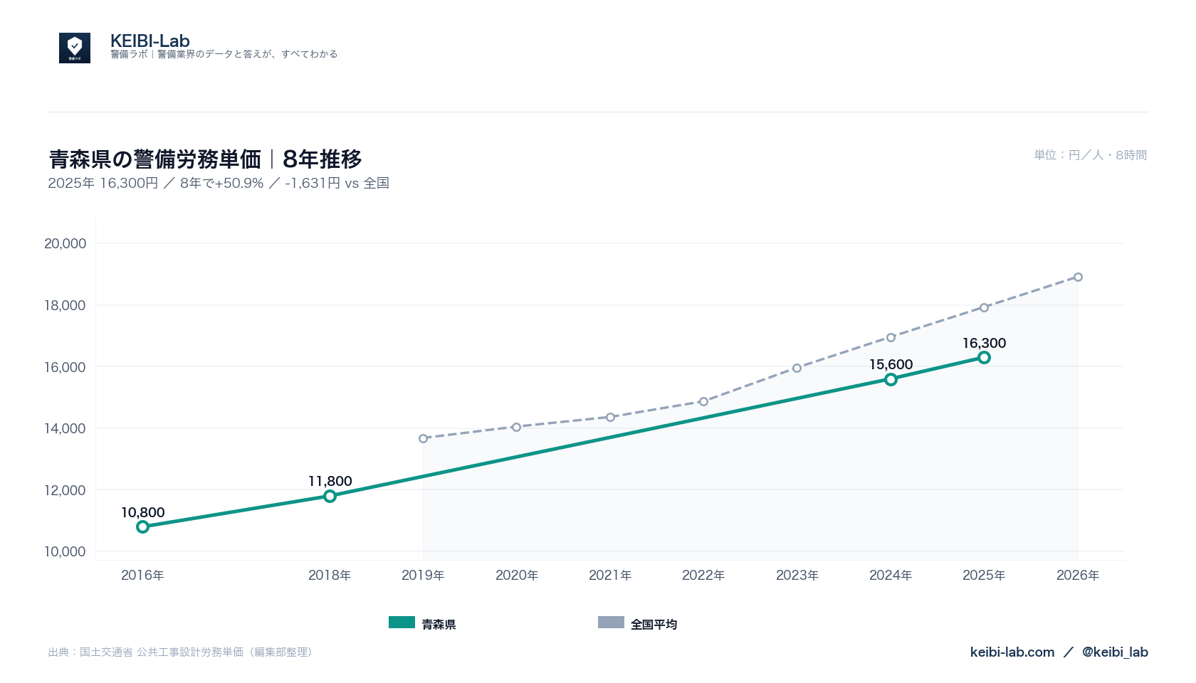Select the 16,300 data point for 2025年

[x=984, y=357]
